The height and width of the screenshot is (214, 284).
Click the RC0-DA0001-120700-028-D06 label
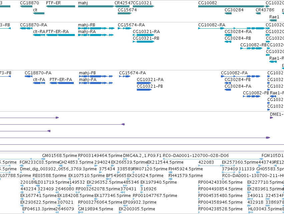coord(196,156)
